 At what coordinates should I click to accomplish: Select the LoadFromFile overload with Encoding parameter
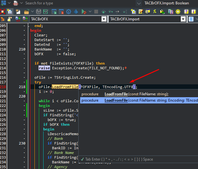pos(139,100)
